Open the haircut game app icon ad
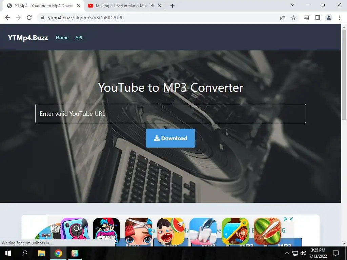The image size is (347, 260). pyautogui.click(x=139, y=231)
